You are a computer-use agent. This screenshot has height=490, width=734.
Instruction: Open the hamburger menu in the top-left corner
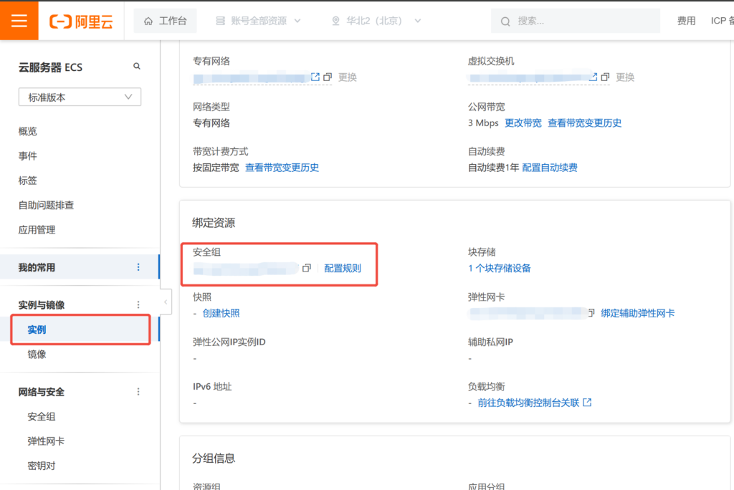click(19, 21)
